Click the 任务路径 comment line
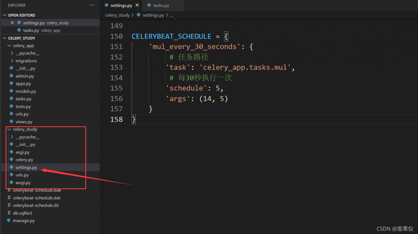 point(189,57)
